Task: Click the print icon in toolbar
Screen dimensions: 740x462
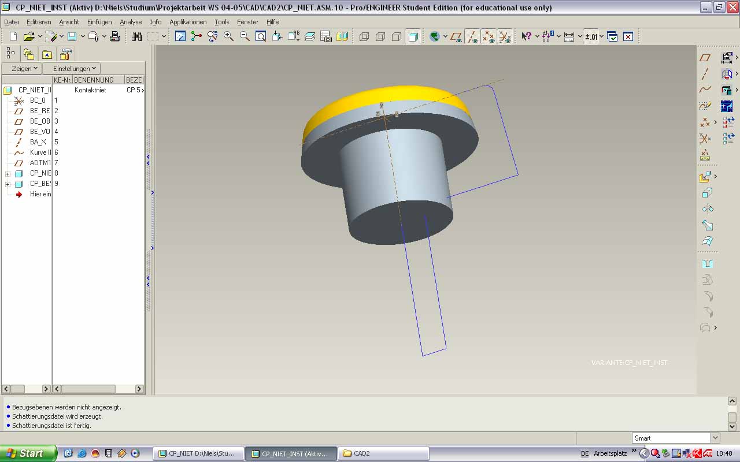Action: tap(115, 36)
